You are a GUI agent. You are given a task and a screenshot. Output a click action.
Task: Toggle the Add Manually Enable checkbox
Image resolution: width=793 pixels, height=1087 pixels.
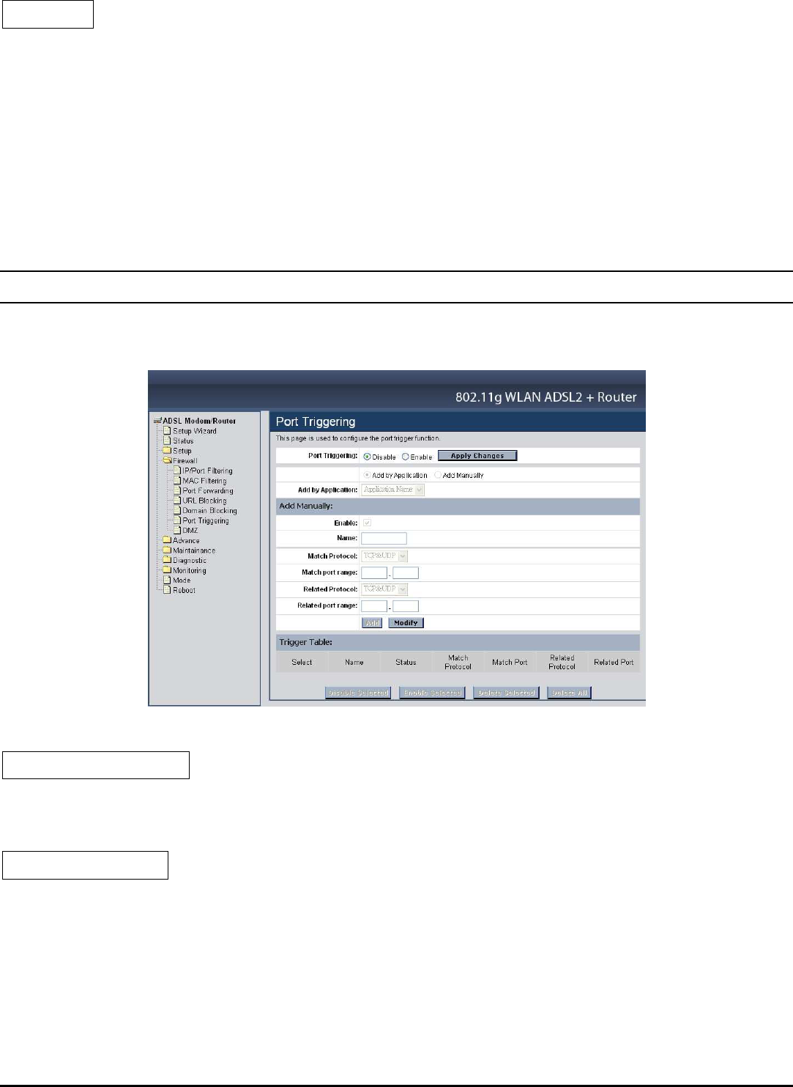coord(368,523)
